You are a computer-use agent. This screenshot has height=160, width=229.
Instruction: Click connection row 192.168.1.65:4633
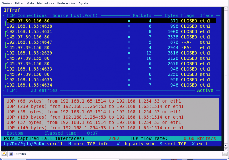111,69
